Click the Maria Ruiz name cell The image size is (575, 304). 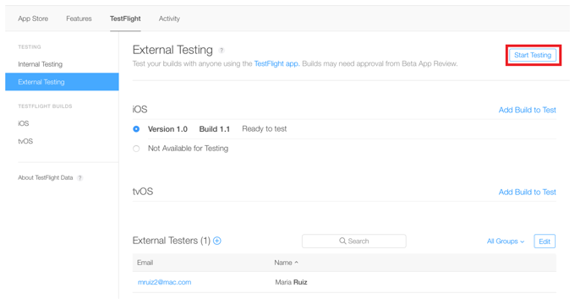tap(291, 282)
